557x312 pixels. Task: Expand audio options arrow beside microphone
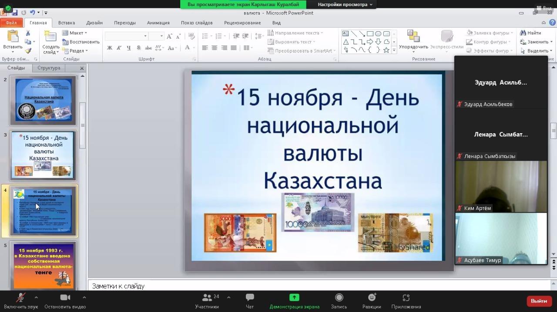pyautogui.click(x=36, y=297)
